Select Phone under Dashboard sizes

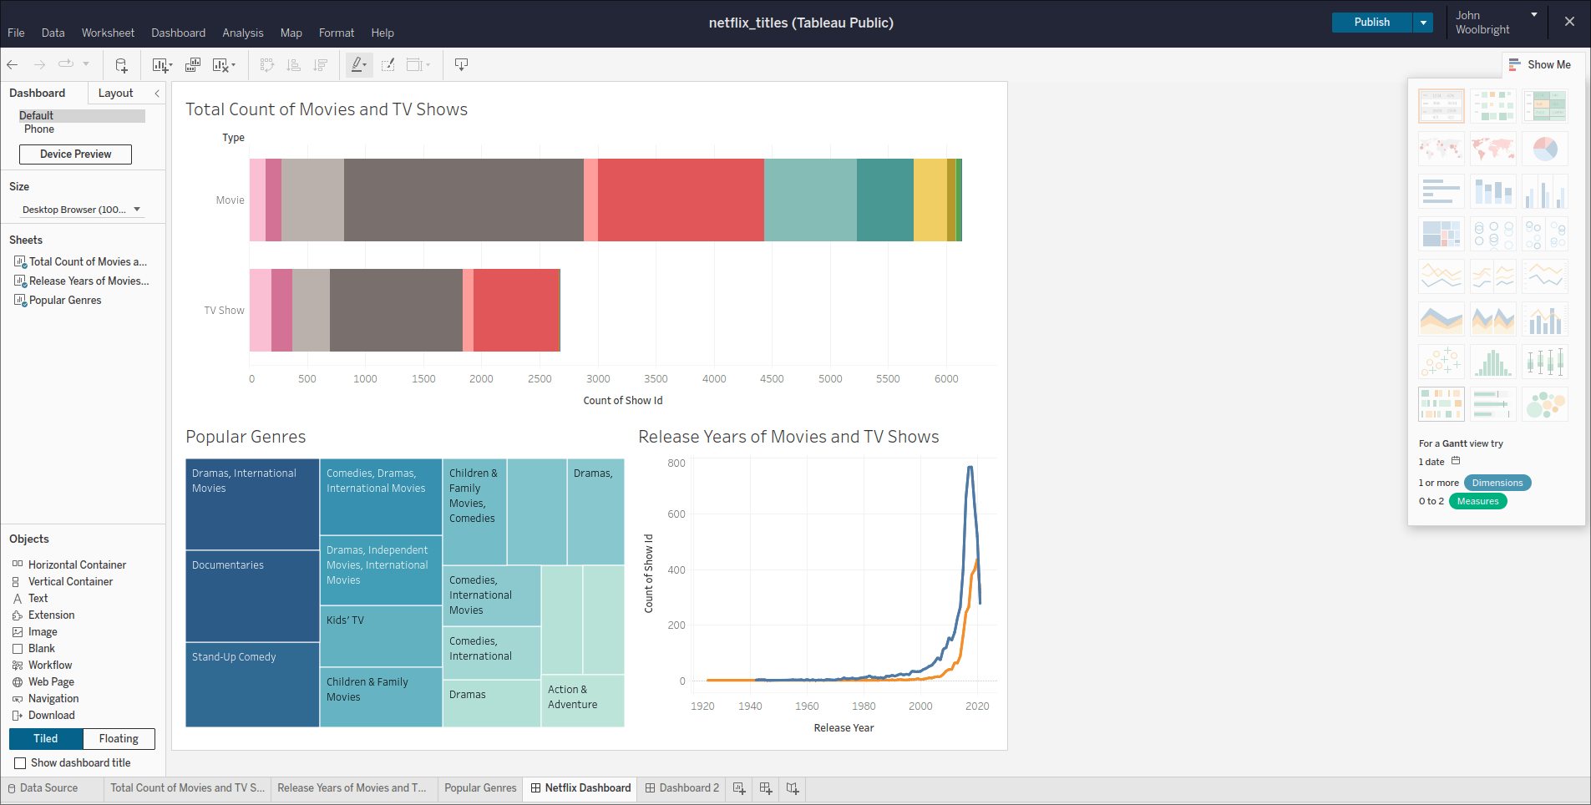tap(38, 129)
